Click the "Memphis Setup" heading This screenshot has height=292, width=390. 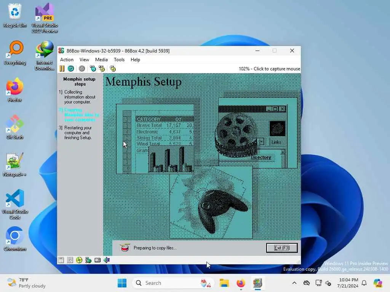point(144,82)
